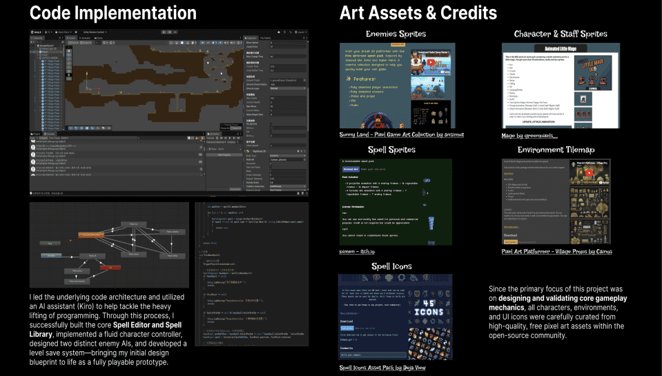This screenshot has height=376, width=662.
Task: Open Pixel Art Platformer Village Props by Cainos link
Action: (556, 252)
